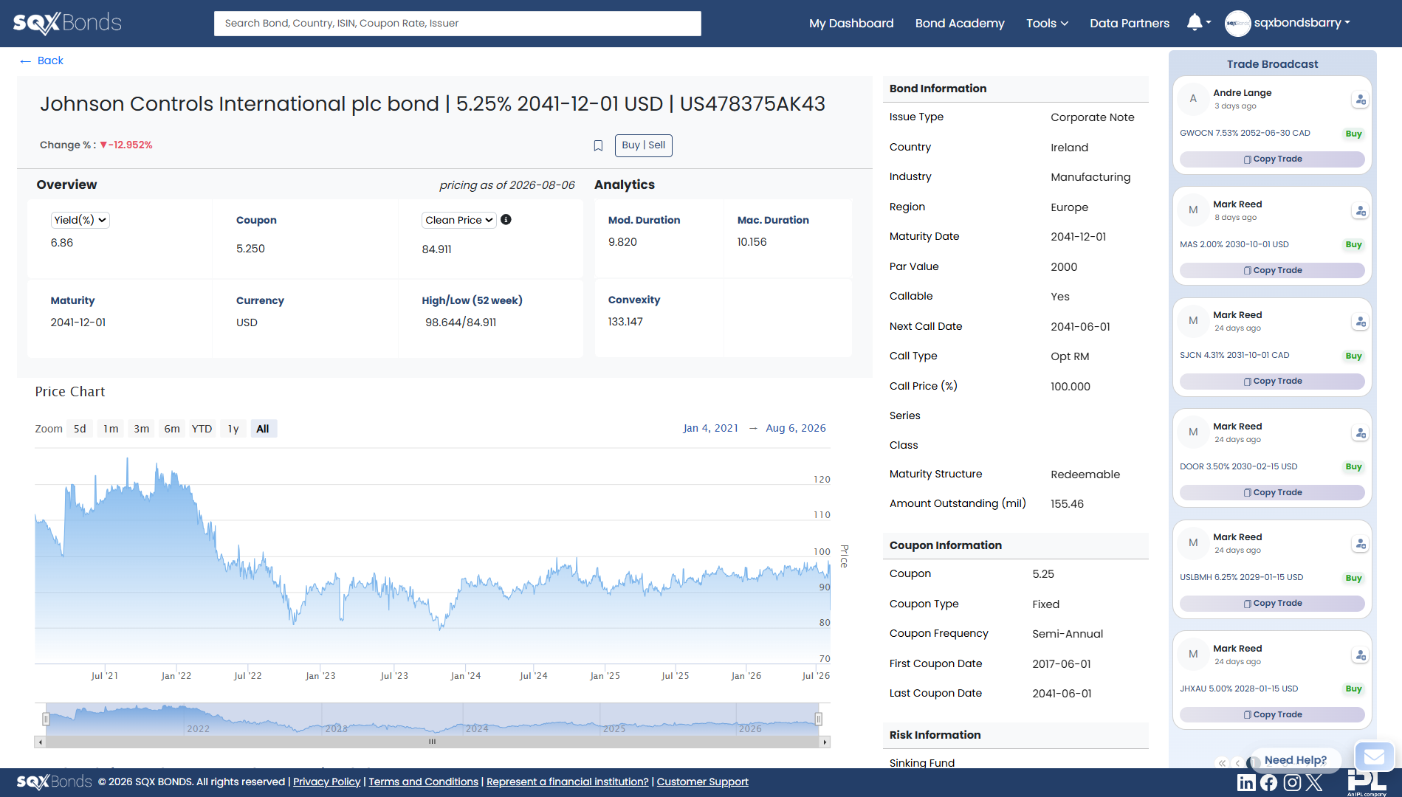Open the Facebook page from footer
The image size is (1402, 797).
[x=1269, y=783]
